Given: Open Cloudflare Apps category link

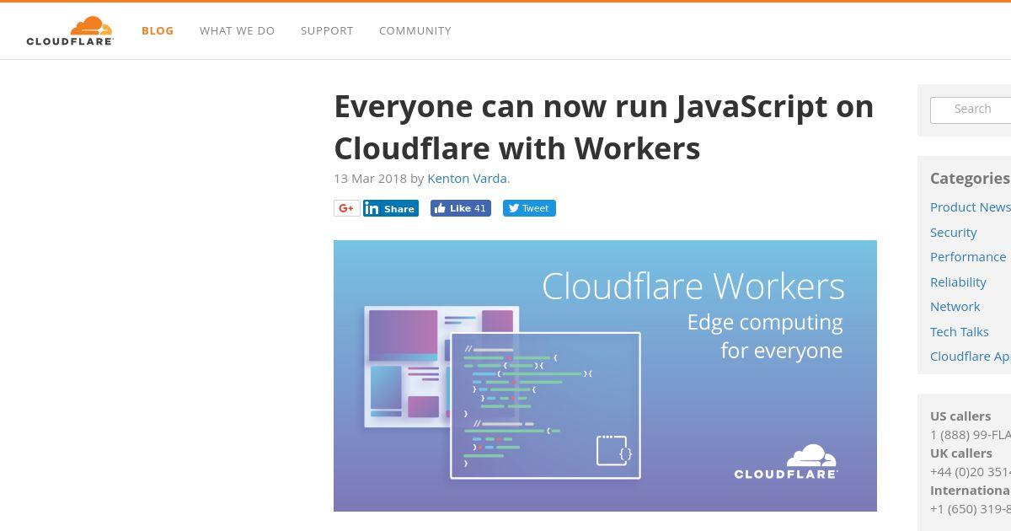Looking at the screenshot, I should click(971, 357).
